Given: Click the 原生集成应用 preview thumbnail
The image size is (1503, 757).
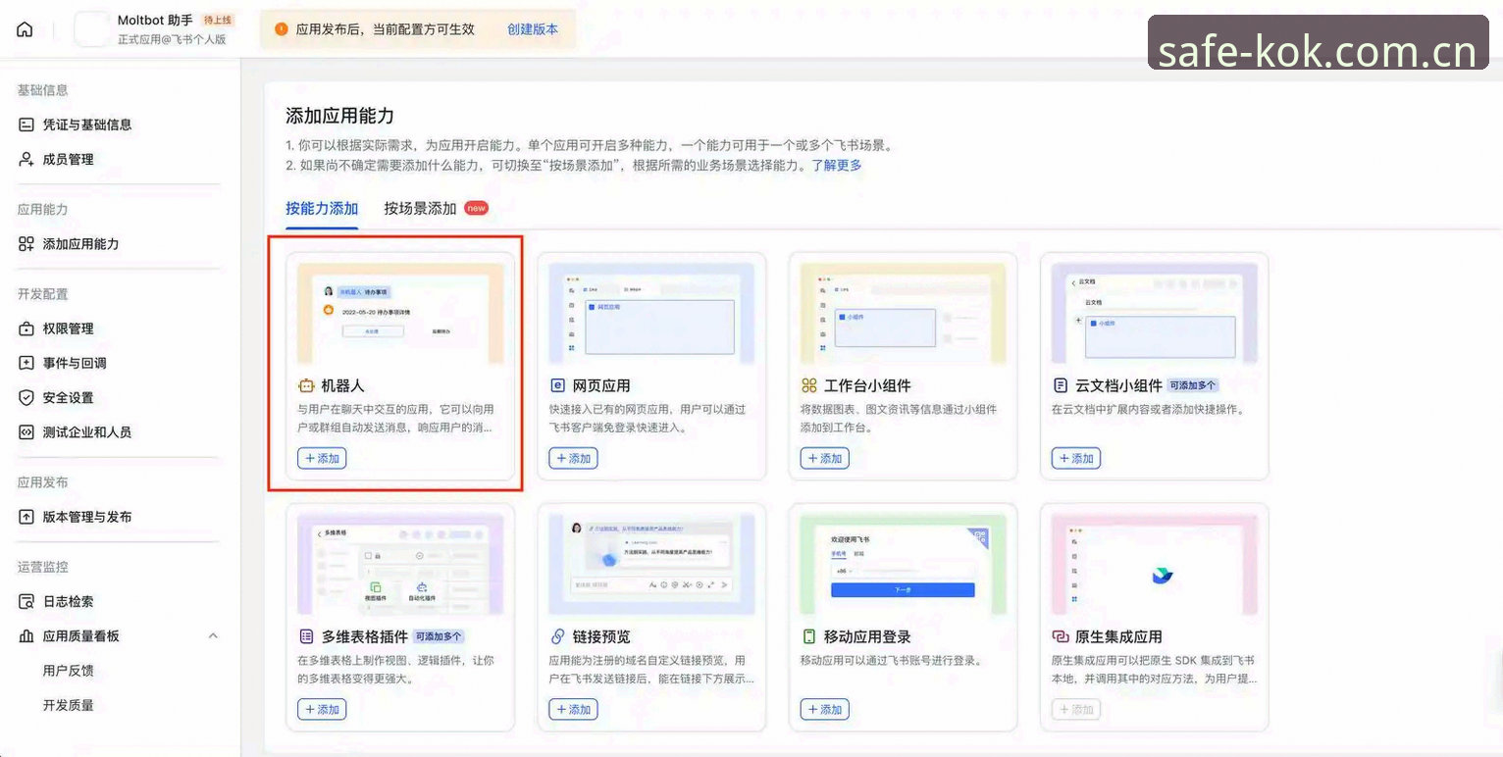Looking at the screenshot, I should tap(1154, 565).
